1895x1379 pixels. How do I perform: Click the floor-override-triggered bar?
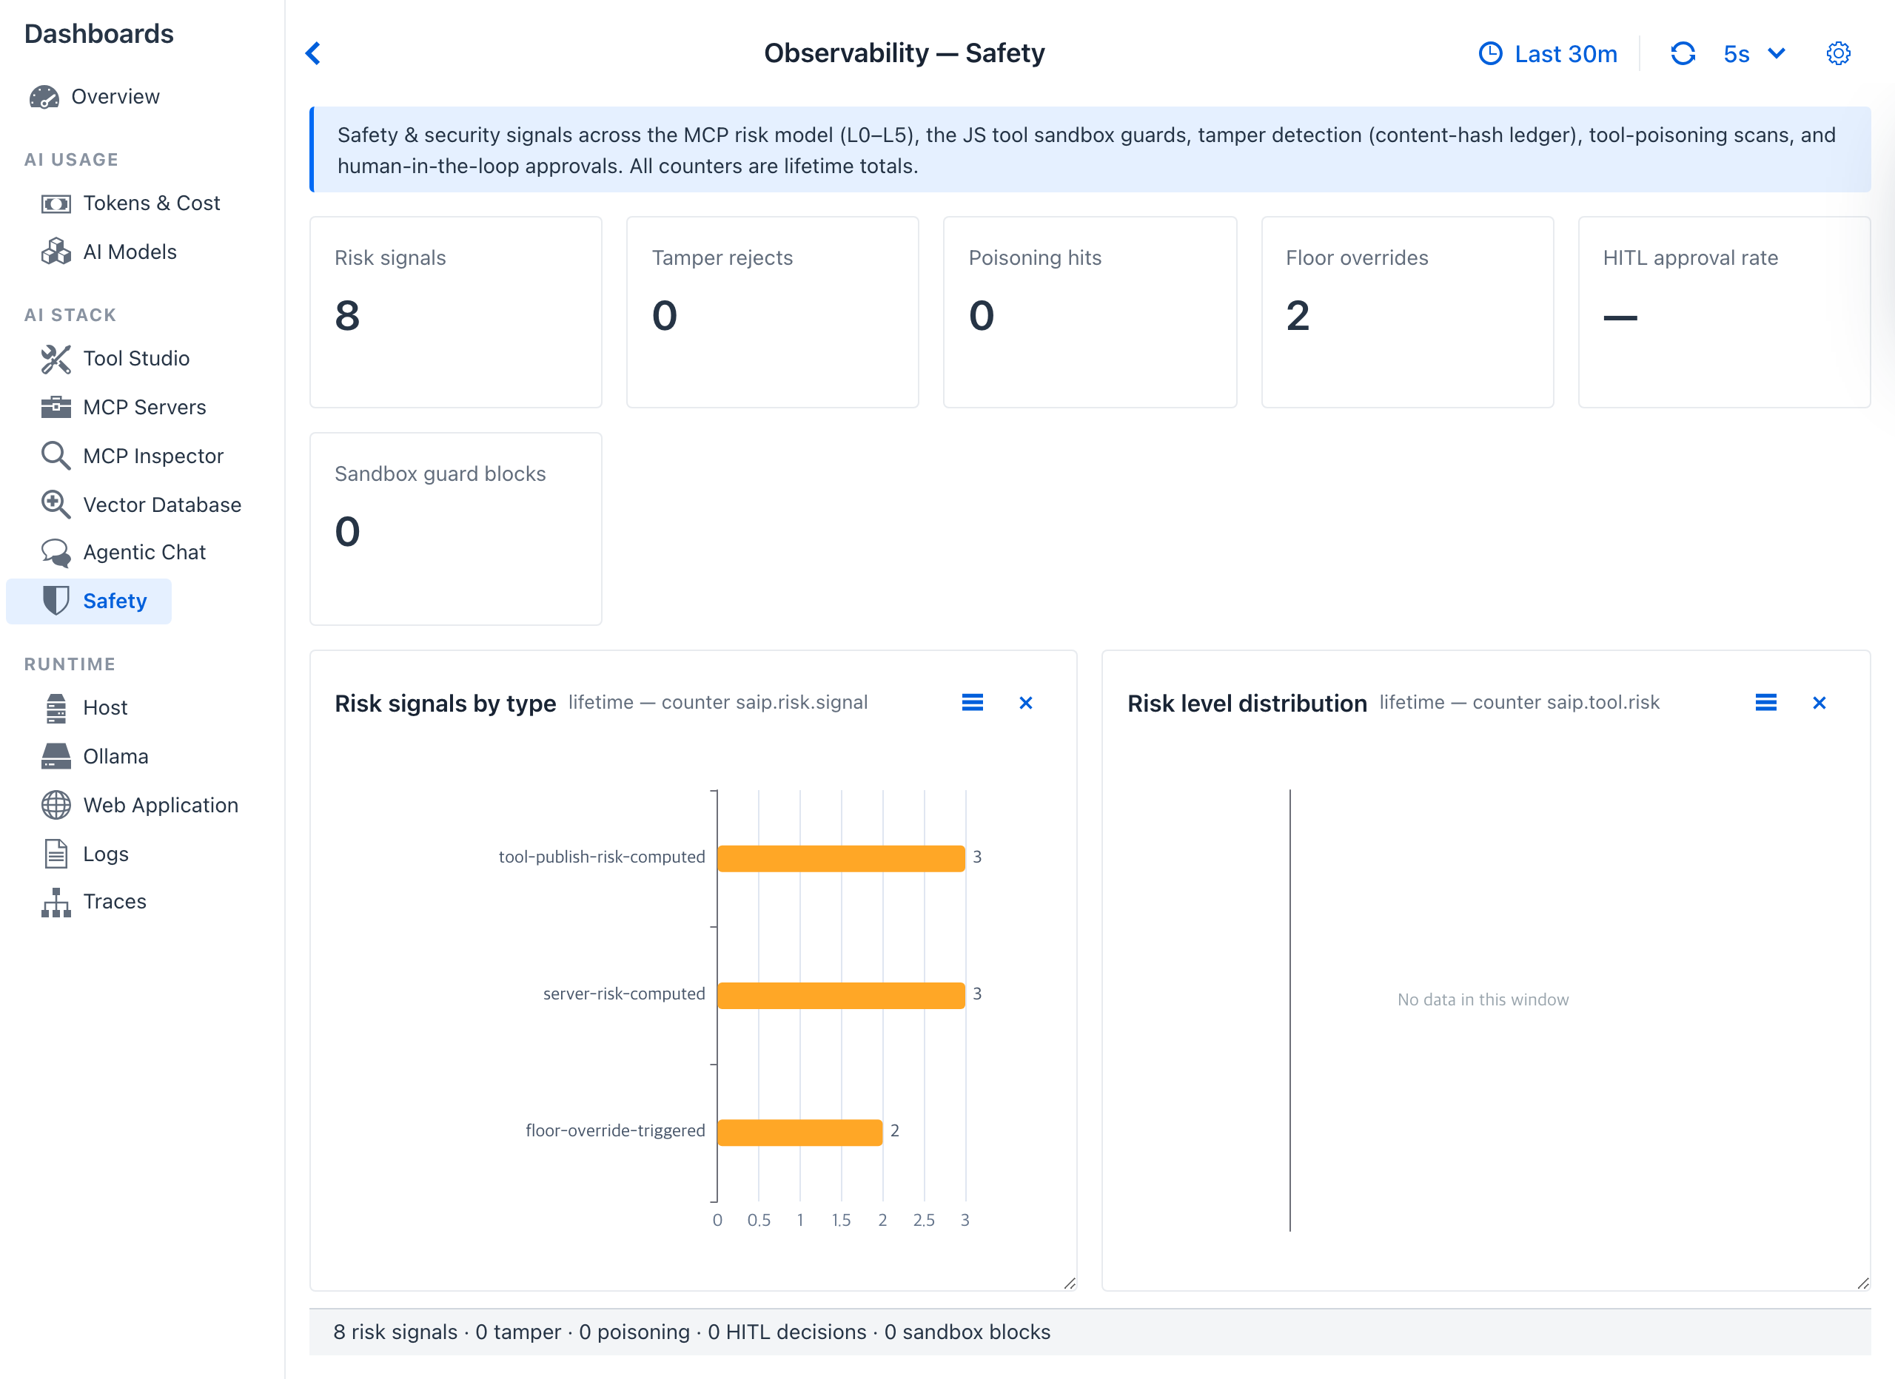tap(799, 1132)
